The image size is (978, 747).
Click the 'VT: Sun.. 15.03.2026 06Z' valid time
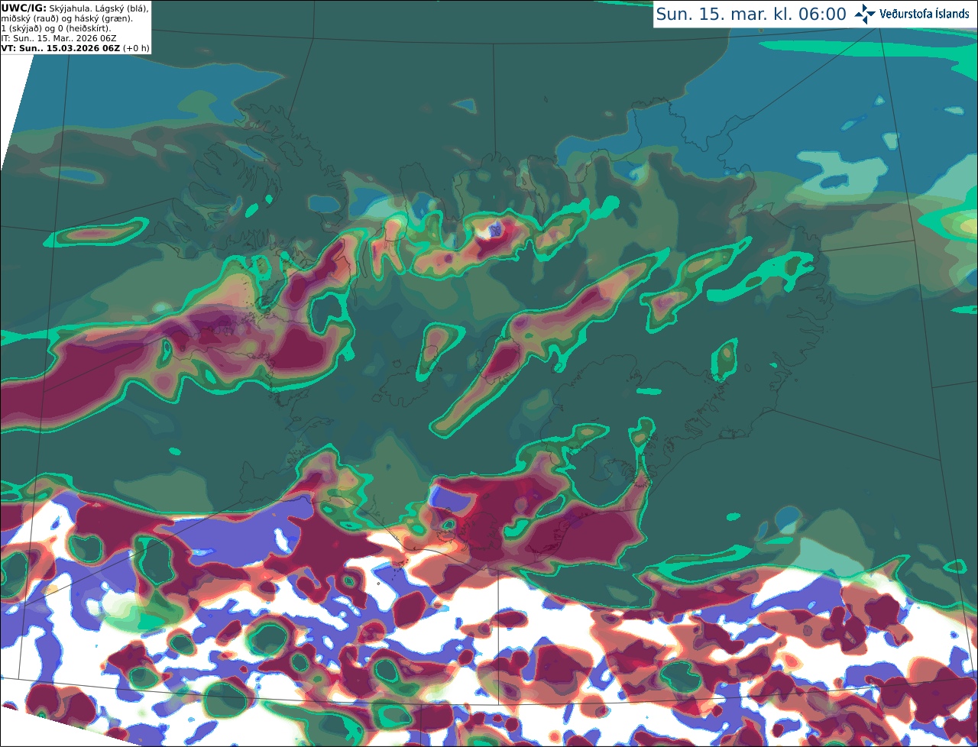[61, 48]
